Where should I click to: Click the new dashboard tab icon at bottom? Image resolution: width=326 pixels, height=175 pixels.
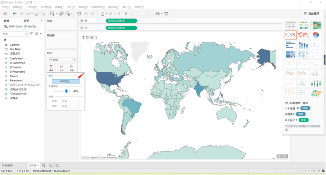pyautogui.click(x=50, y=165)
